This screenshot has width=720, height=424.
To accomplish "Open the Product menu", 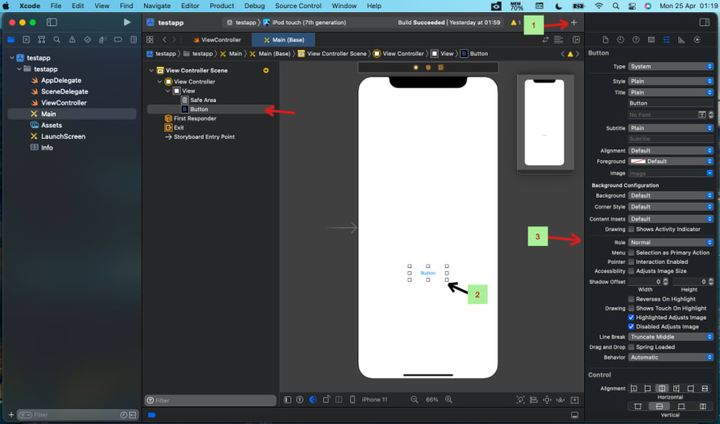I will coord(222,6).
